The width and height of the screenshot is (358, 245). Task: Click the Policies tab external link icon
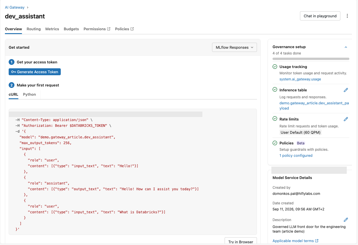[x=132, y=29]
